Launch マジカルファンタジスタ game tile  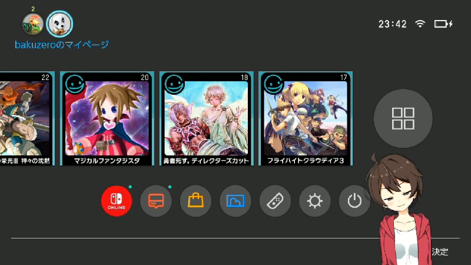coord(107,118)
